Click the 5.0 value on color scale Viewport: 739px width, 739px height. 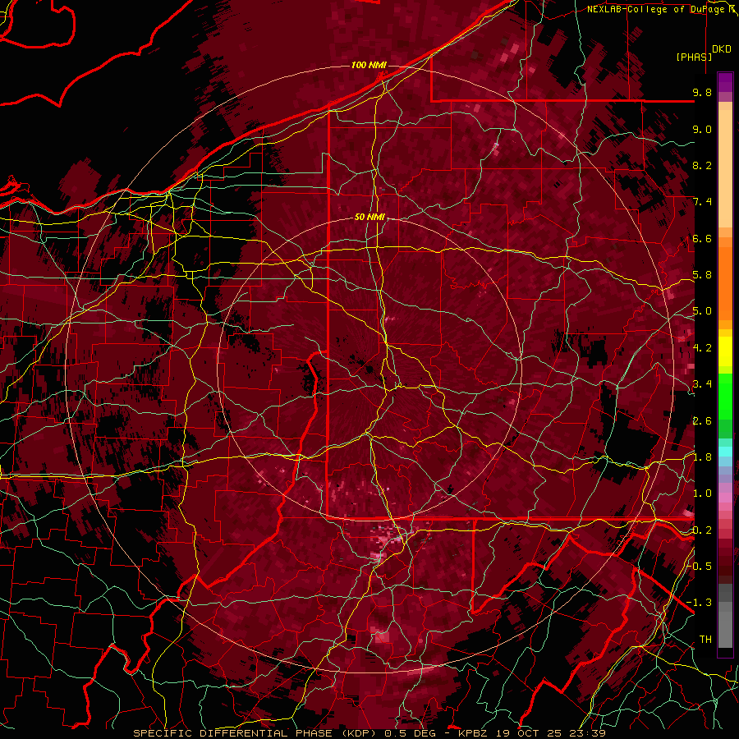pos(702,311)
